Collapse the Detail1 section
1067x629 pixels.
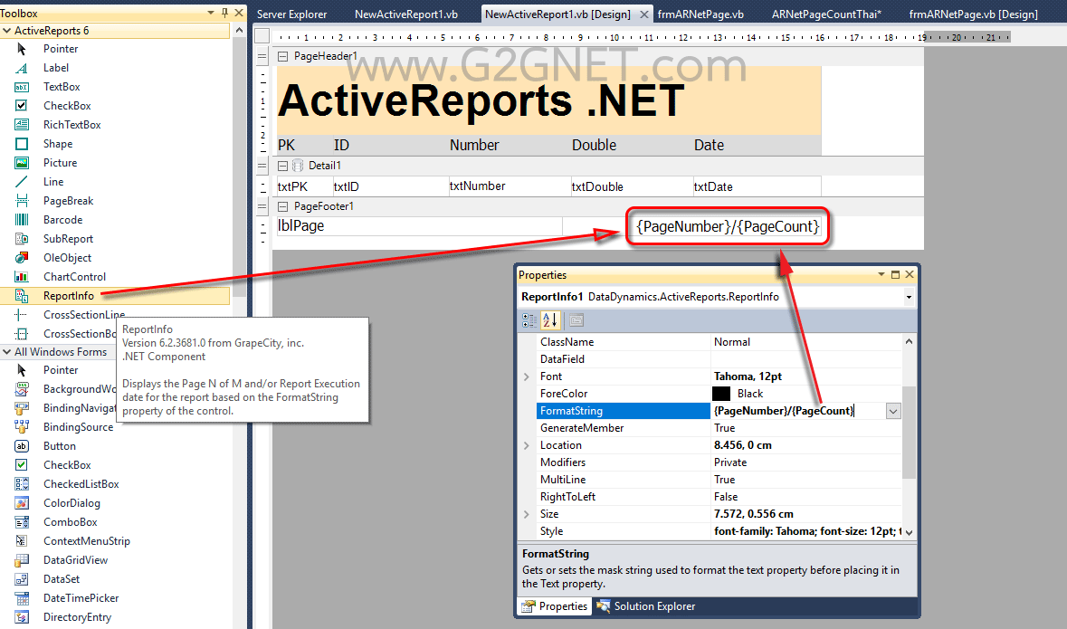click(282, 167)
